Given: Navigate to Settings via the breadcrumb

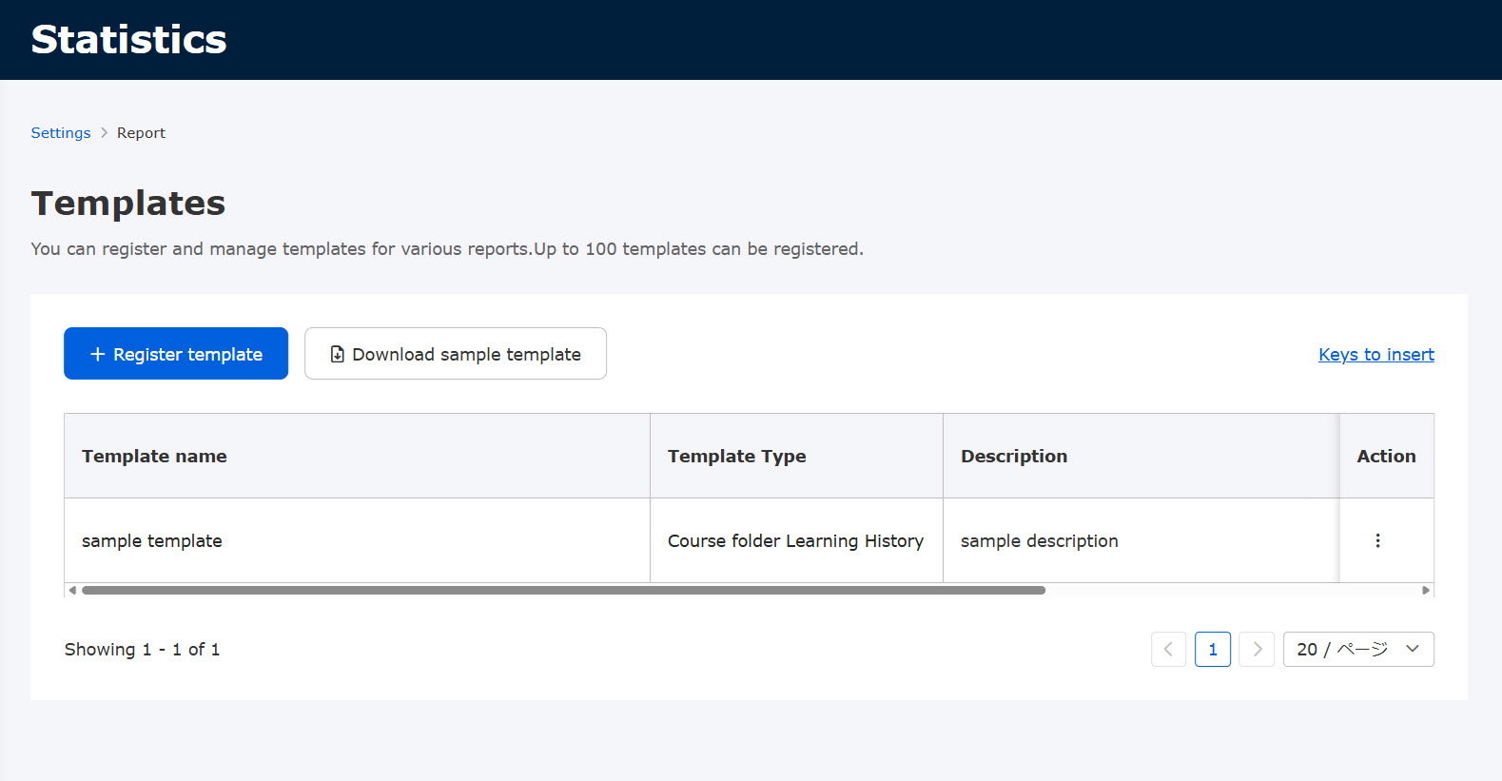Looking at the screenshot, I should pyautogui.click(x=61, y=133).
